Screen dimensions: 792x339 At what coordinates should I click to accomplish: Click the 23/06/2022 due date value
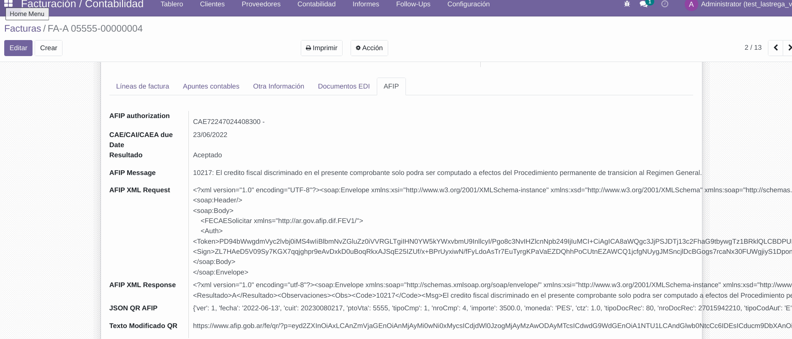(210, 135)
